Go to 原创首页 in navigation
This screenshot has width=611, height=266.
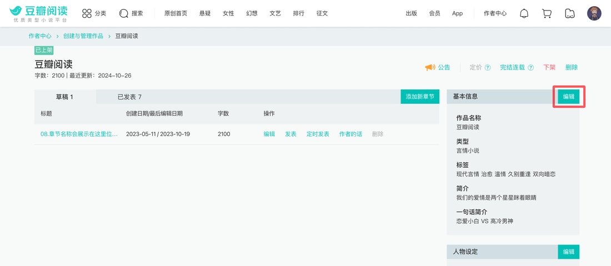coord(176,13)
